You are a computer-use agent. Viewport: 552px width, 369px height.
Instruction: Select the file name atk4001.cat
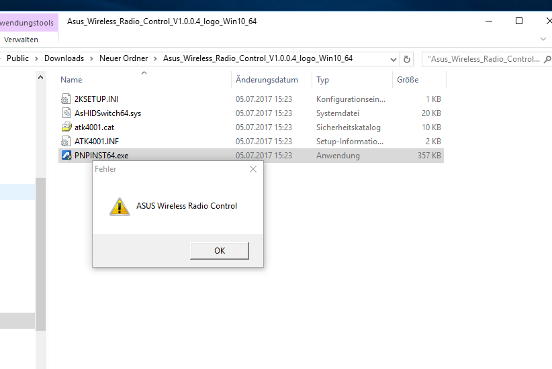click(94, 127)
